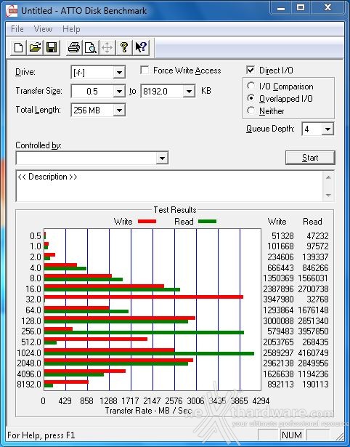The height and width of the screenshot is (447, 350).
Task: Click the red Write legend swatch
Action: [x=147, y=221]
